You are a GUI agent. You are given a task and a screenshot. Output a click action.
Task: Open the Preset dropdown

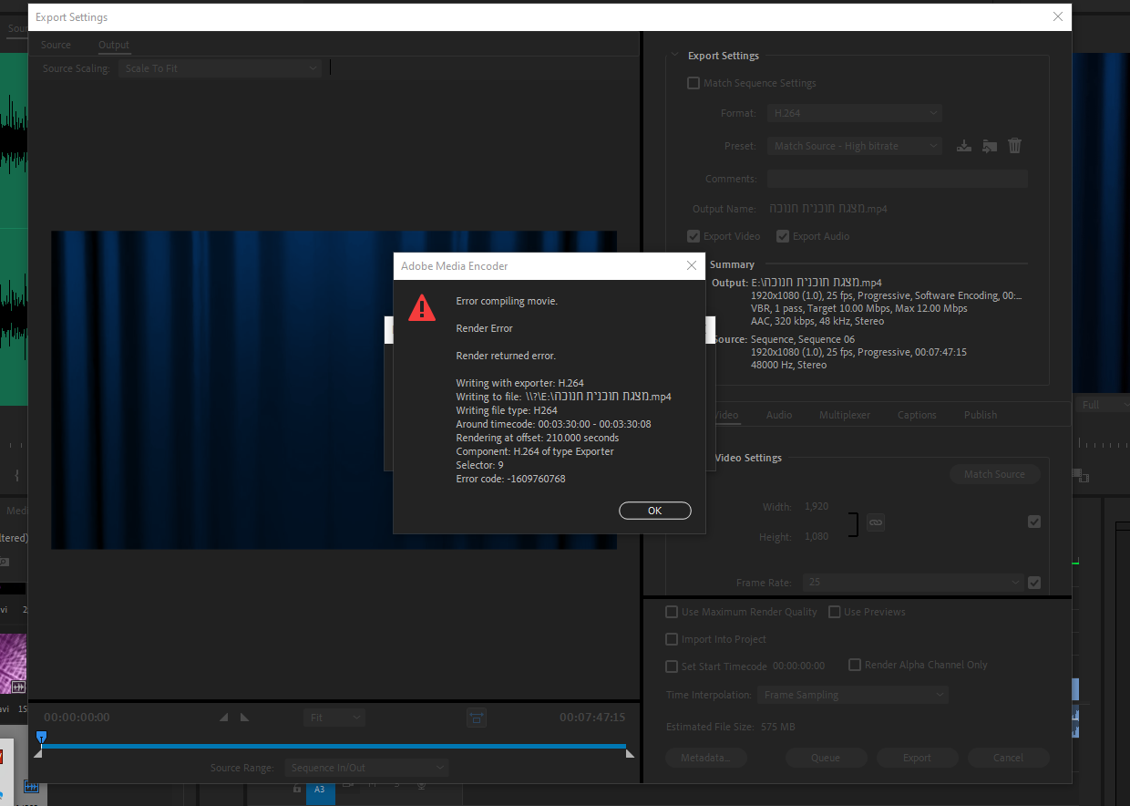(x=854, y=146)
